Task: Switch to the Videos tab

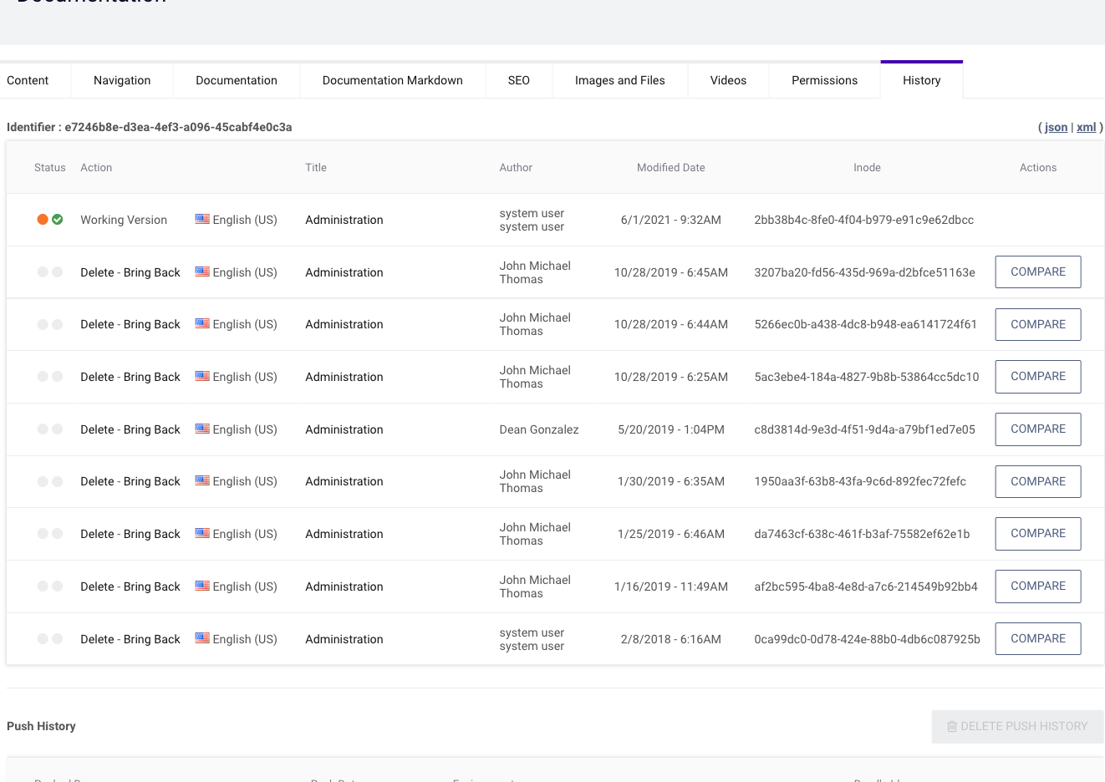Action: tap(728, 79)
